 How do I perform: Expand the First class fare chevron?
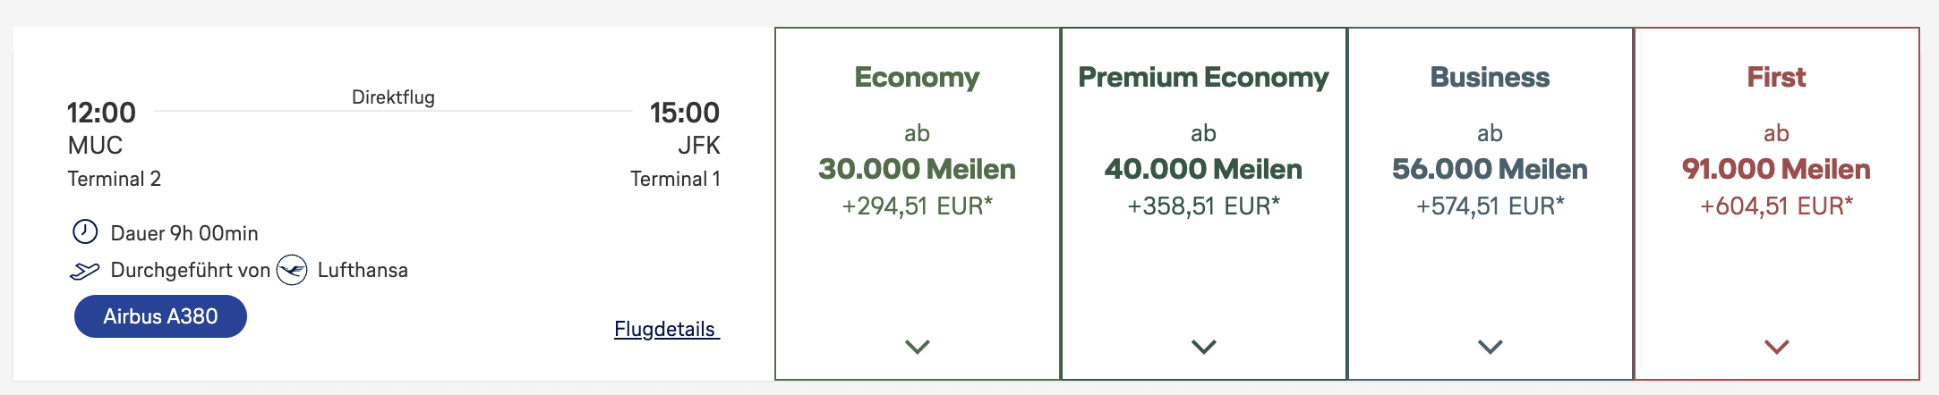point(1777,347)
